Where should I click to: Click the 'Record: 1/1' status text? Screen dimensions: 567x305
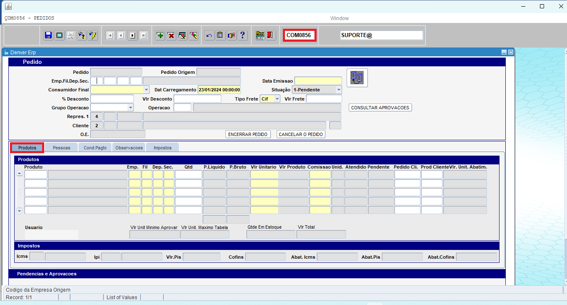[19, 297]
